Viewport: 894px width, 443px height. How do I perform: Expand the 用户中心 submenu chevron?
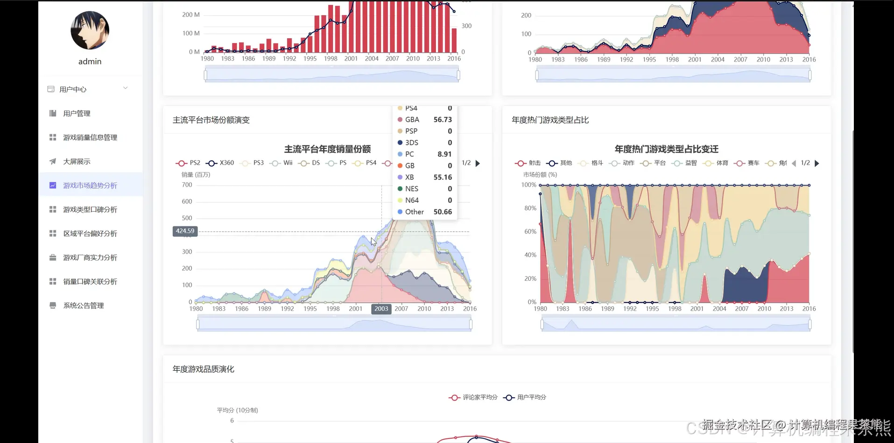125,88
